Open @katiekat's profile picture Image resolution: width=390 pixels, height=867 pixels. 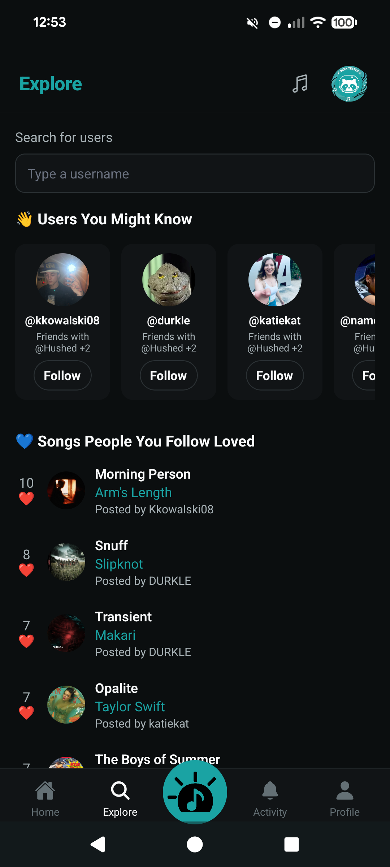275,280
